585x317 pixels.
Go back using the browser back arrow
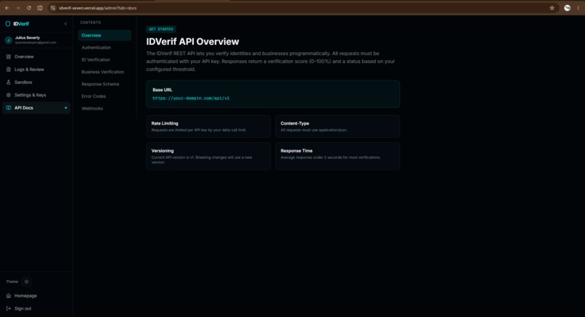pyautogui.click(x=7, y=8)
